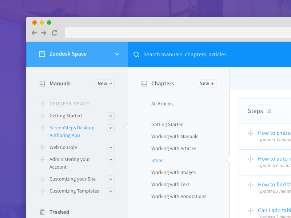Select the Steps chapter
This screenshot has height=218, width=291.
[157, 160]
